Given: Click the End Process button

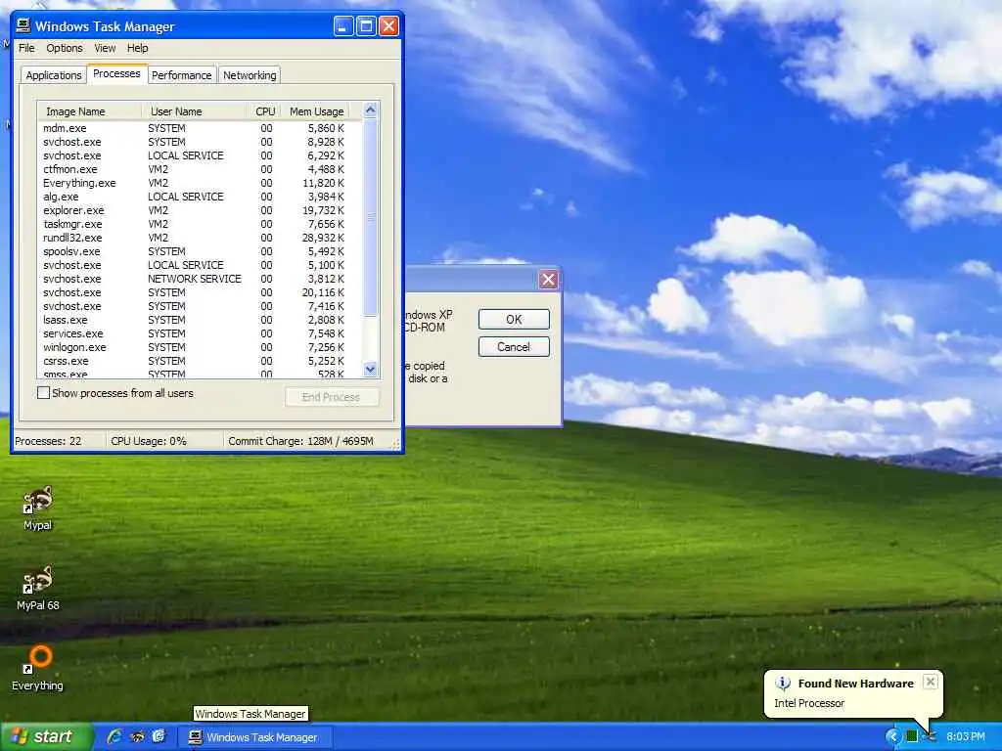Looking at the screenshot, I should [x=332, y=397].
